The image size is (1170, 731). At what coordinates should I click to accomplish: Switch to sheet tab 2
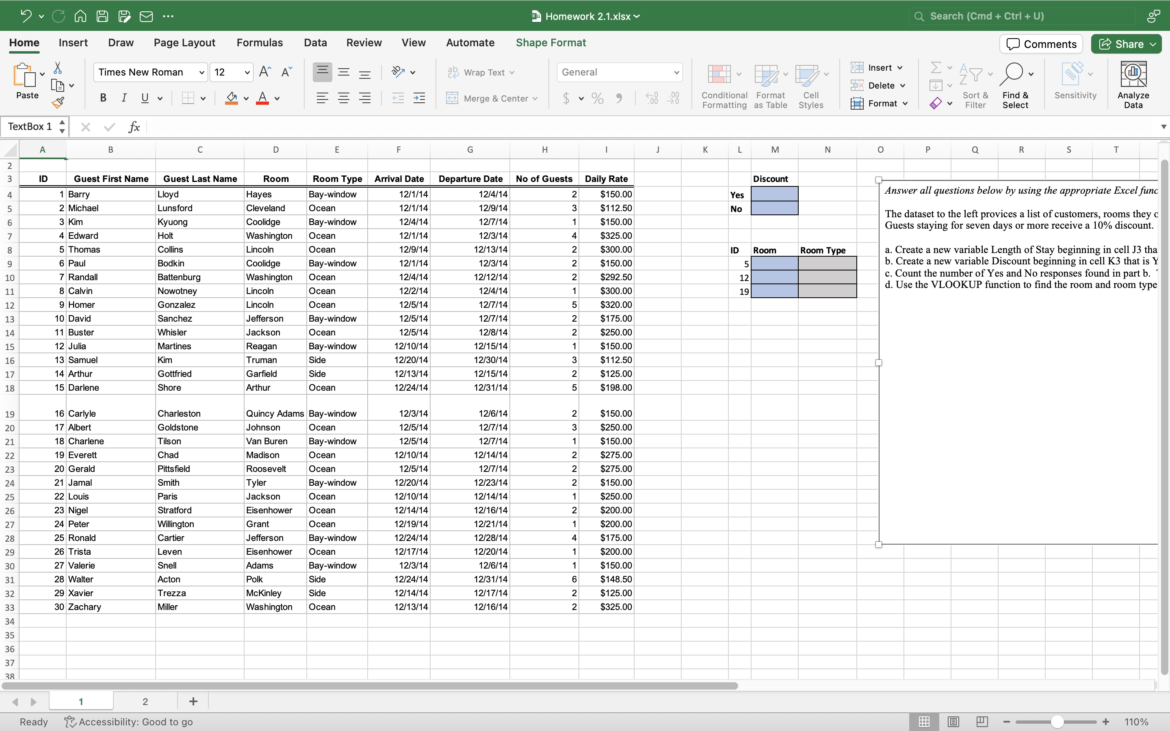[x=145, y=701]
